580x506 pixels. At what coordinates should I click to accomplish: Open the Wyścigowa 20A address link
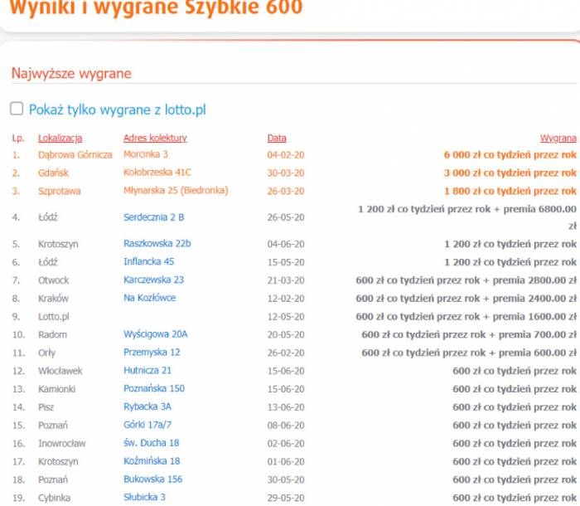(156, 334)
